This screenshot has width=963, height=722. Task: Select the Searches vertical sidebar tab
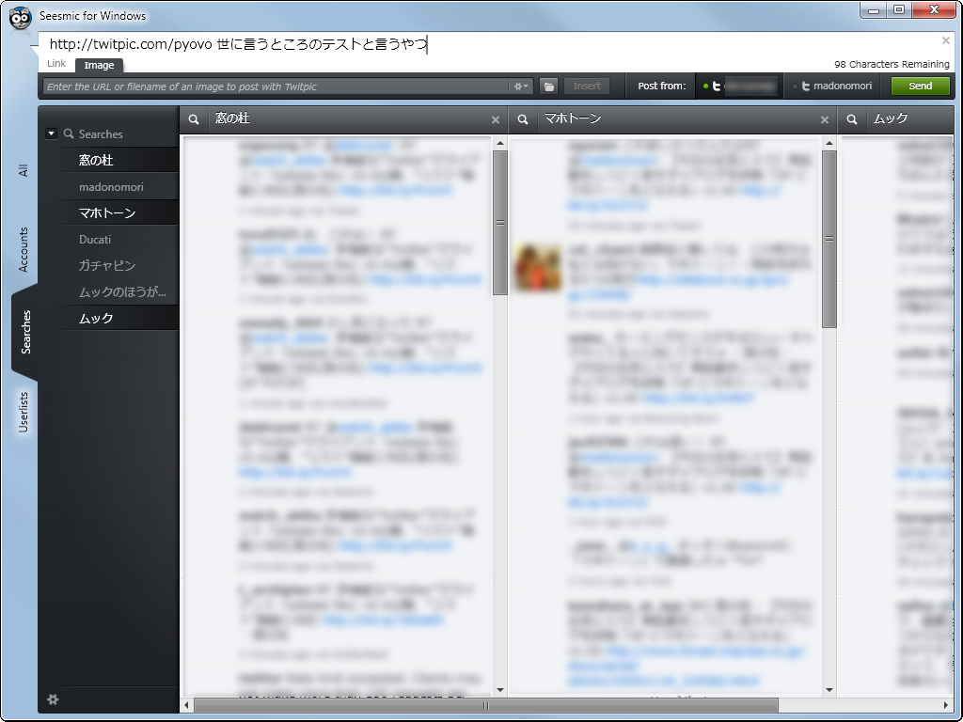click(25, 332)
